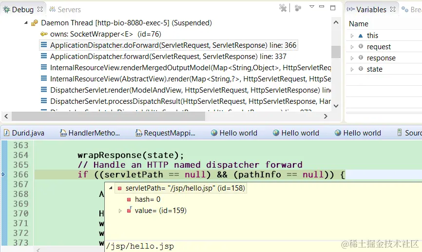Viewport: 422px width, 252px height.
Task: Click the thread-grouping icon in Debug toolbar
Action: pyautogui.click(x=298, y=8)
